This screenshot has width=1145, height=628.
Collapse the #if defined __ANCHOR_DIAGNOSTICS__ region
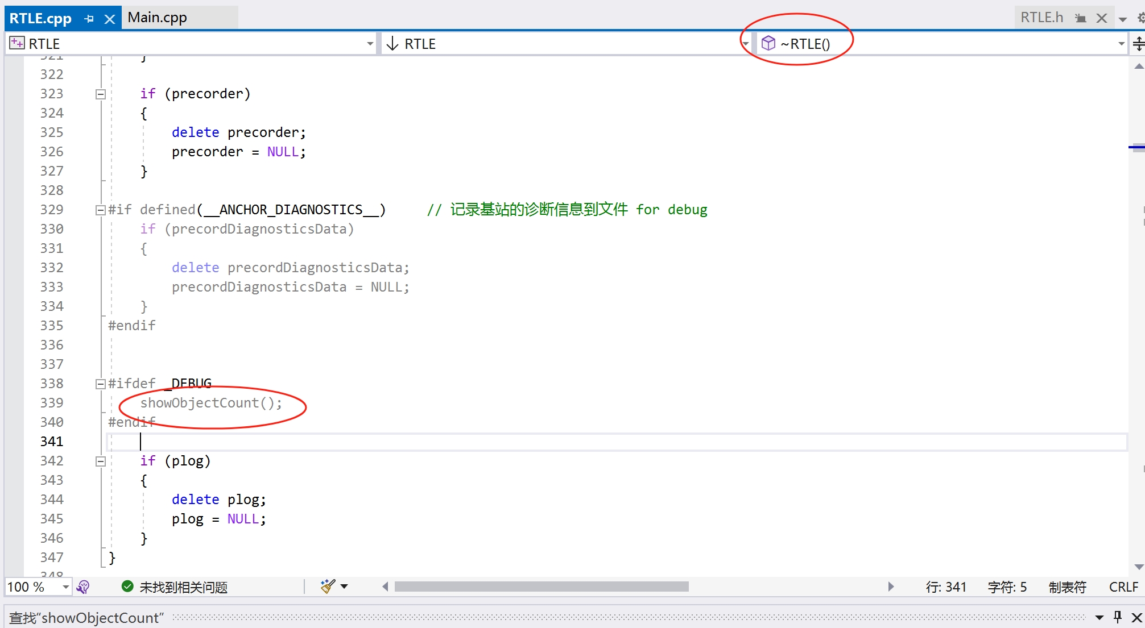[101, 210]
